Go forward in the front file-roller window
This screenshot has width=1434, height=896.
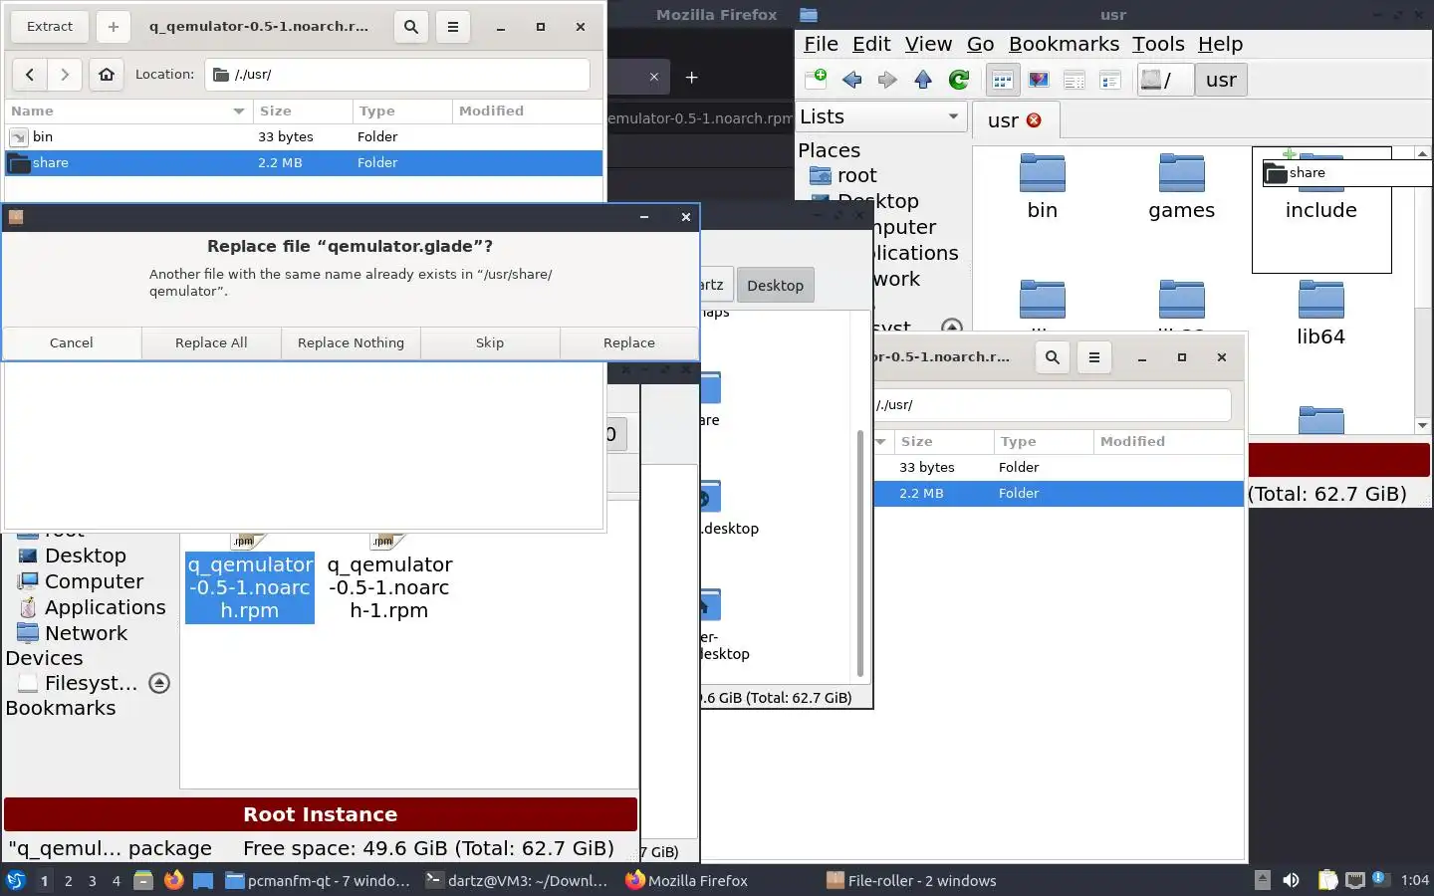tap(65, 74)
